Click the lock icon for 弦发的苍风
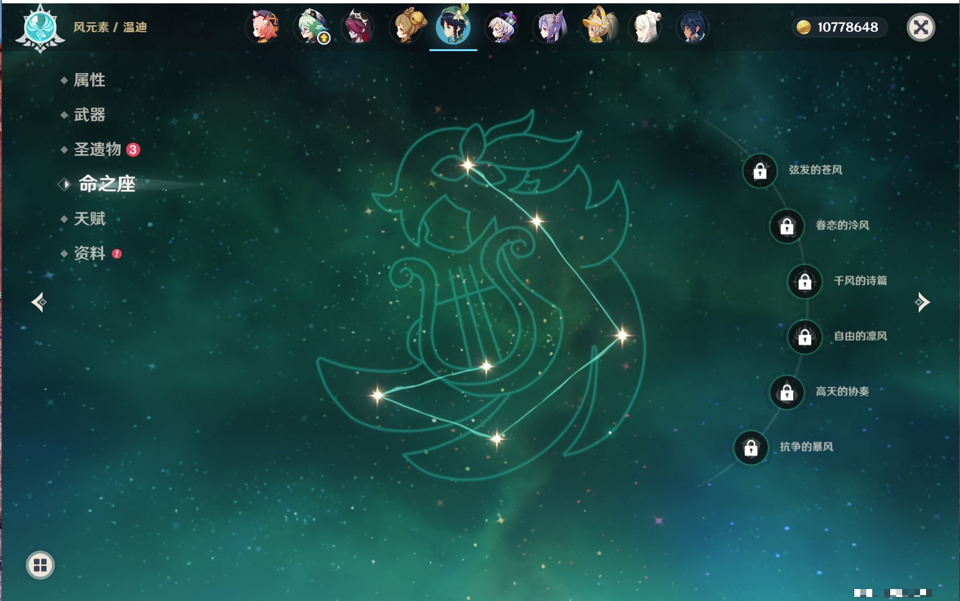Image resolution: width=960 pixels, height=601 pixels. coord(760,171)
